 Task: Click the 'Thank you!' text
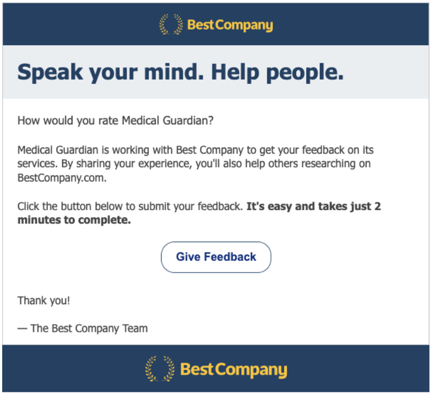click(x=43, y=300)
